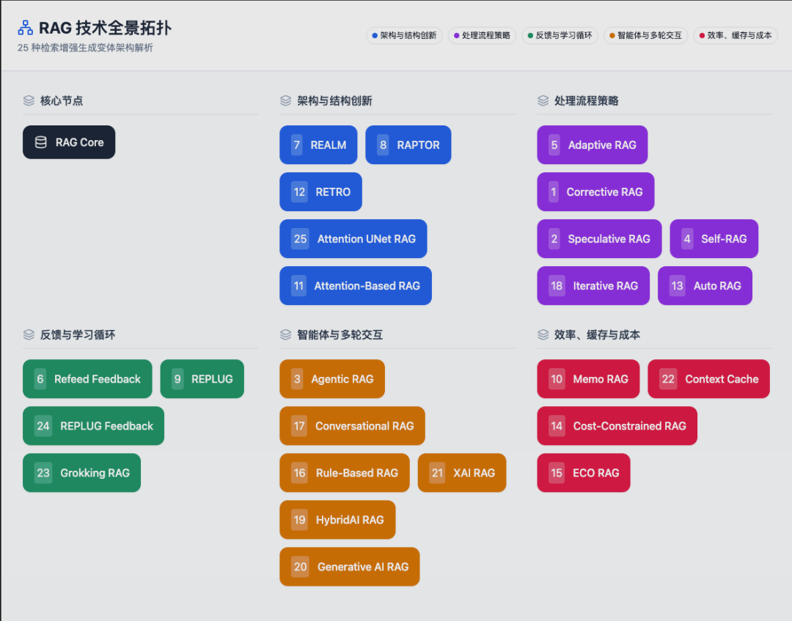Toggle the 架构与结构创新 legend filter

pos(403,34)
